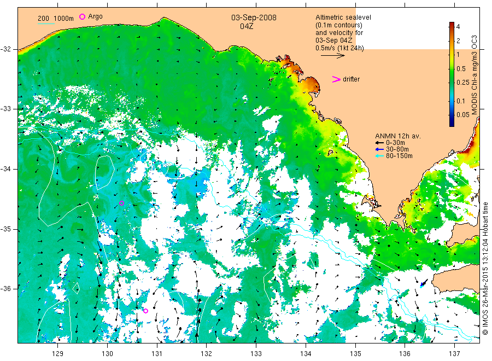Click the longitude label 137
Screen dimensions: 492x361
pyautogui.click(x=454, y=354)
